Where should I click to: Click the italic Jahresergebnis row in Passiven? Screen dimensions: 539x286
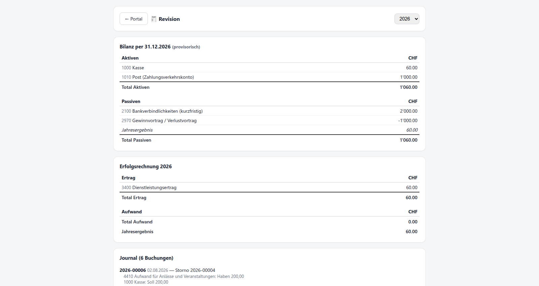269,130
